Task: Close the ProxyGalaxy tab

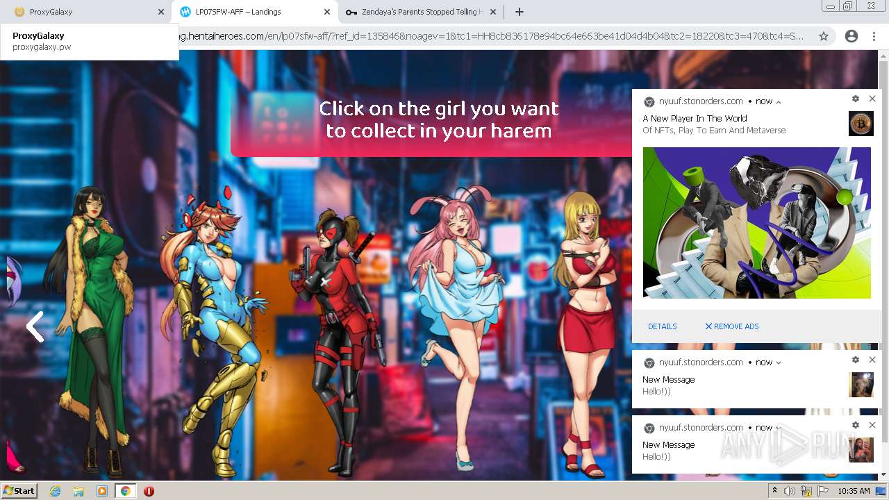Action: coord(160,12)
